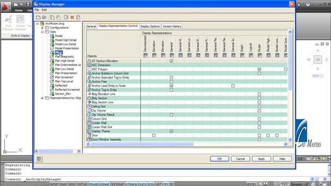Click the red X delete toolbar icon

click(72, 17)
